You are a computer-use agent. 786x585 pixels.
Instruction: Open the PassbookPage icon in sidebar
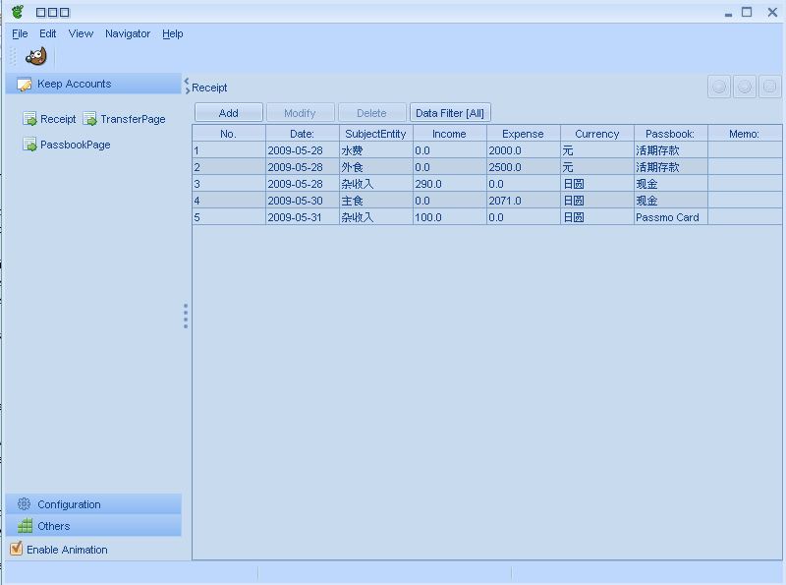[30, 145]
